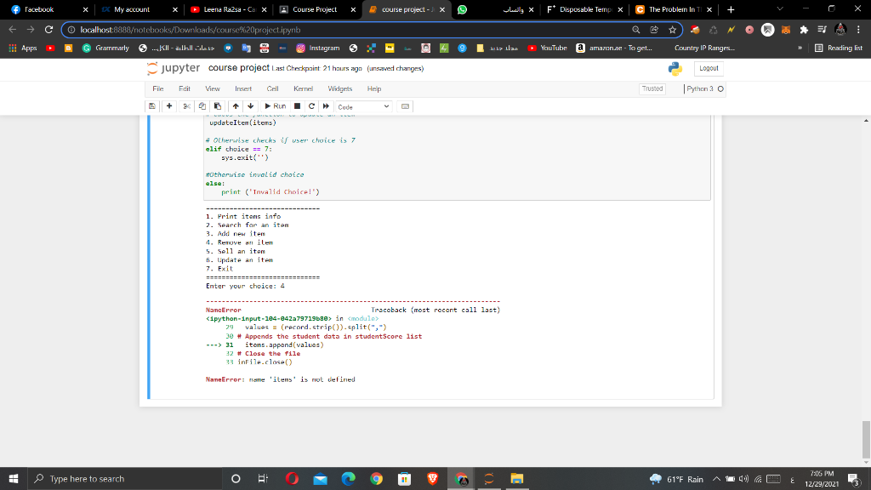871x490 pixels.
Task: Open the Kernel menu in Jupyter
Action: 303,88
